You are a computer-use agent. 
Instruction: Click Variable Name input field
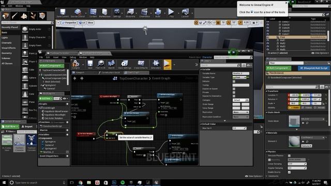[240, 73]
